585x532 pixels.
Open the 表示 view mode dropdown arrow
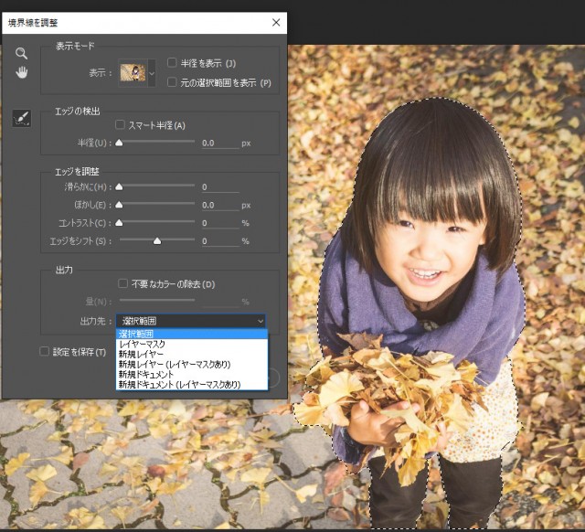point(152,72)
